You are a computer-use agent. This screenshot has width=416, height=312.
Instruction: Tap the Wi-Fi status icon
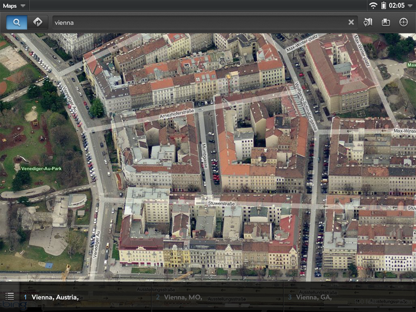tap(373, 6)
